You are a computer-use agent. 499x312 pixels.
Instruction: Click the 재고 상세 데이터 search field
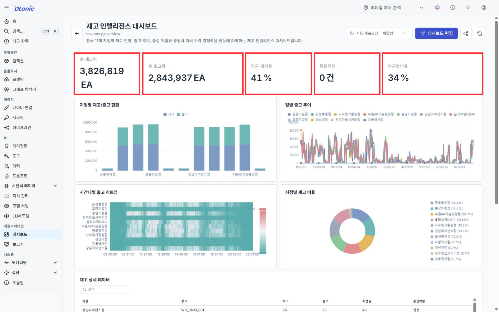coord(104,290)
